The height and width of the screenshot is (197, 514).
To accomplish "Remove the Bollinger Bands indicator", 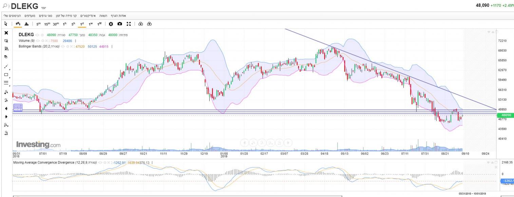I will (x=72, y=46).
